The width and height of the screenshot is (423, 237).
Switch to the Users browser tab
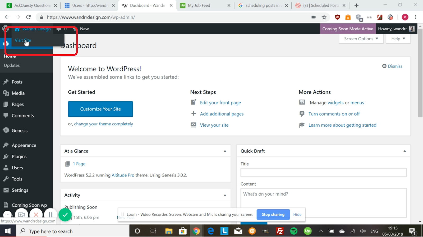coord(90,5)
